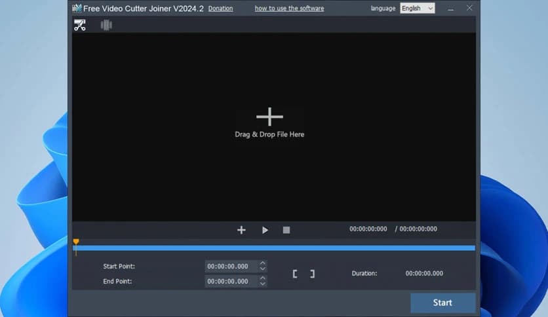Click the Drag & Drop File Here text

point(269,134)
